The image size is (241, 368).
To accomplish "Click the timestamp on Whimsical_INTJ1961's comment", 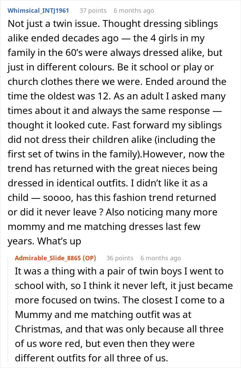I will 134,11.
